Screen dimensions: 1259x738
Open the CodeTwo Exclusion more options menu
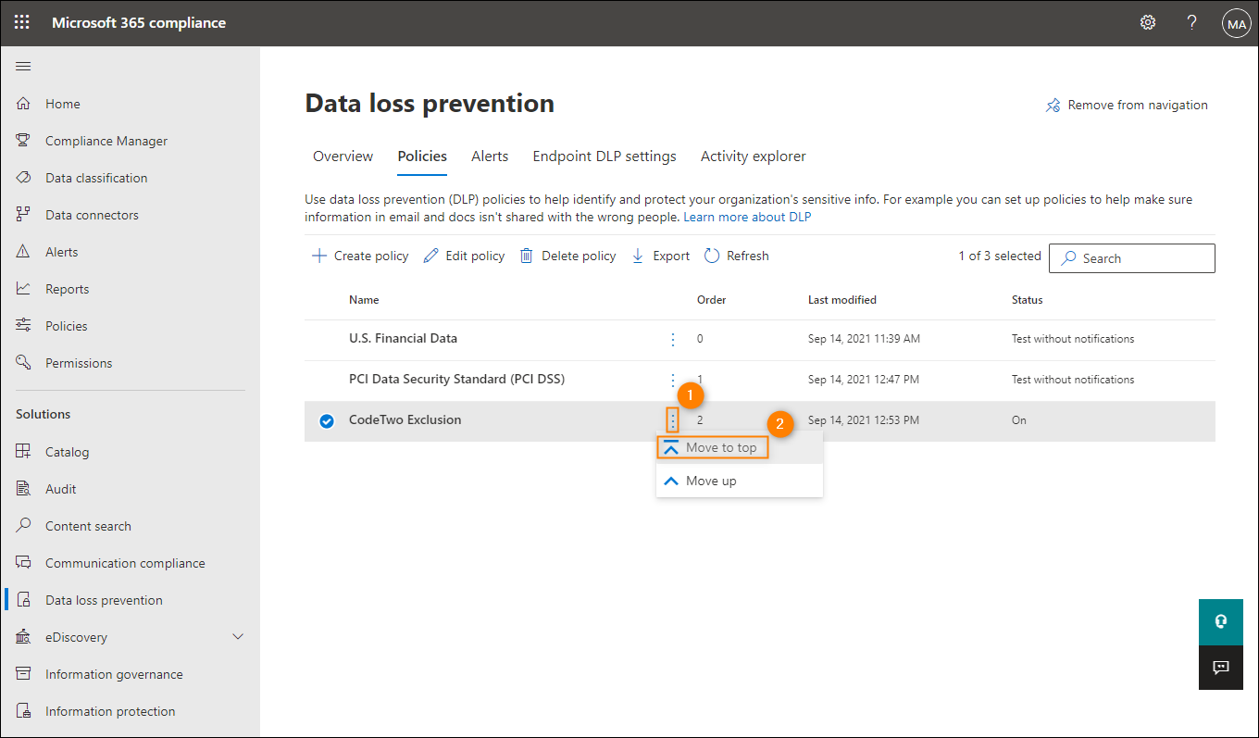pyautogui.click(x=673, y=420)
